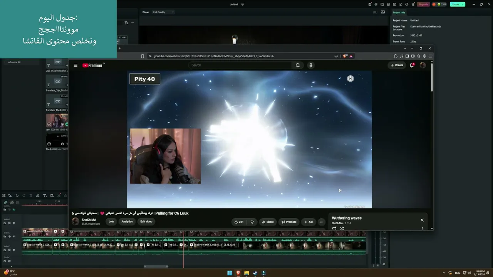Mute the Video 2 track audio
493x277 pixels.
(x=9, y=237)
